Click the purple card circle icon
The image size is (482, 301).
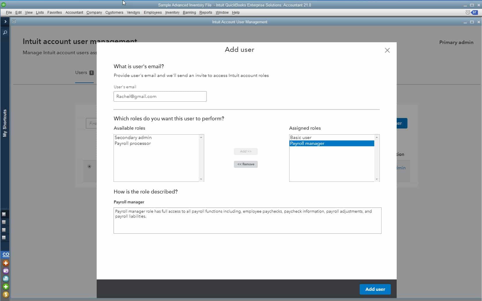click(x=6, y=271)
